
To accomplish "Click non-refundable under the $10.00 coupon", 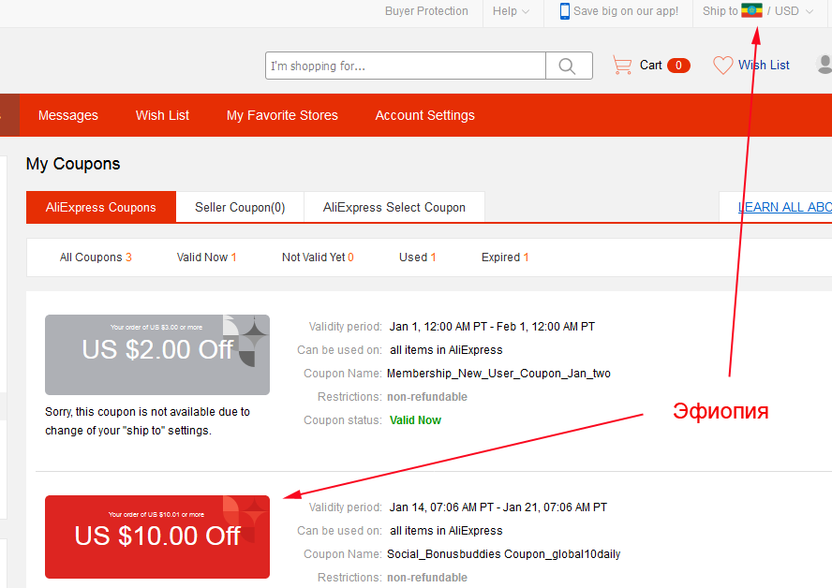I will [x=427, y=578].
